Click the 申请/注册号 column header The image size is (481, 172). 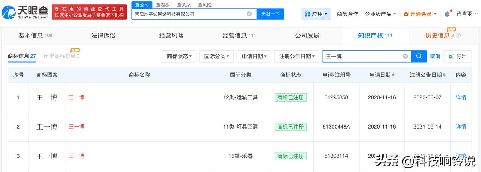(336, 75)
